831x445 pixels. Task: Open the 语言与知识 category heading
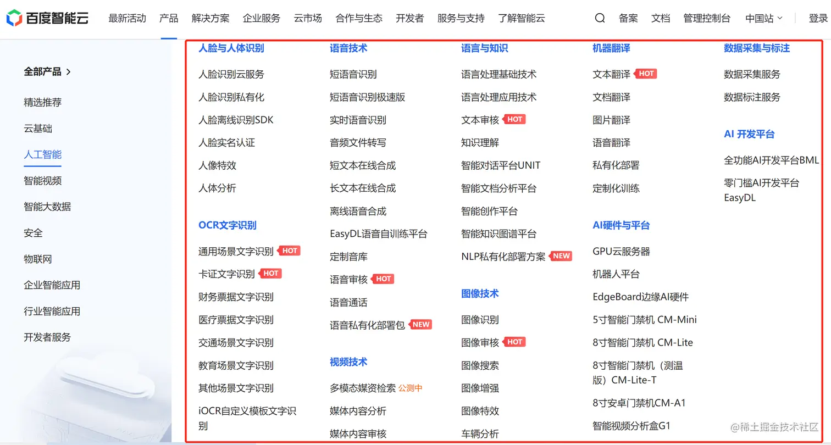485,48
